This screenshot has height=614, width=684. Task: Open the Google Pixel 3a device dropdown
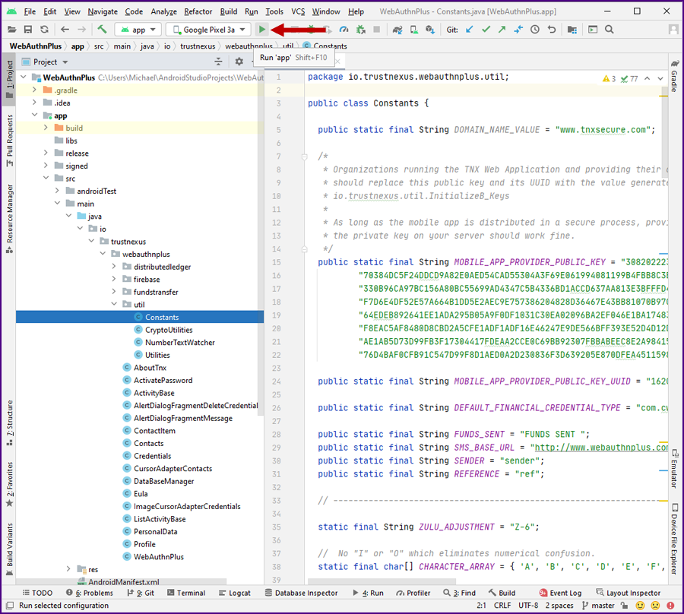pos(208,30)
